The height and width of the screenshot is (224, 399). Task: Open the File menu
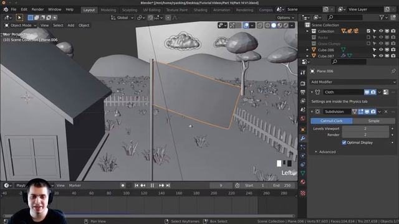coord(14,9)
